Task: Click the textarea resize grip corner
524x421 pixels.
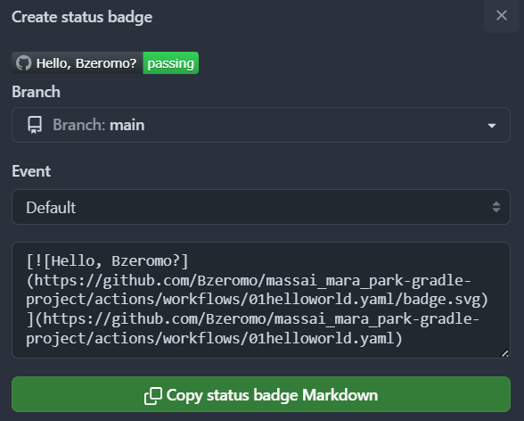Action: (x=504, y=353)
